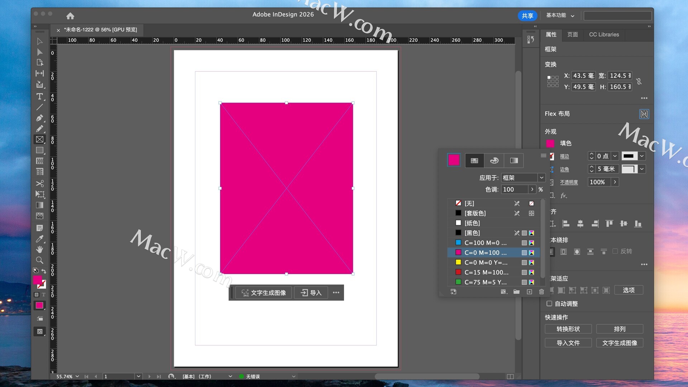The height and width of the screenshot is (387, 688).
Task: Click the 共享 share button
Action: (x=527, y=15)
